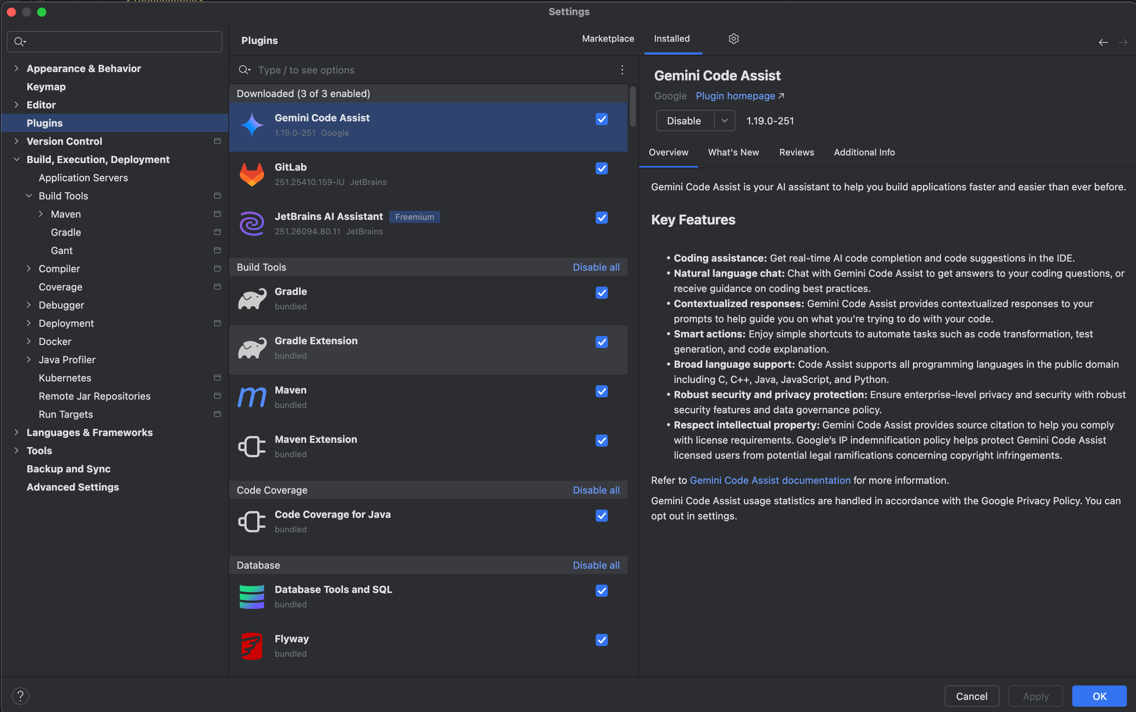Viewport: 1136px width, 712px height.
Task: Click the Maven m icon
Action: (x=252, y=397)
